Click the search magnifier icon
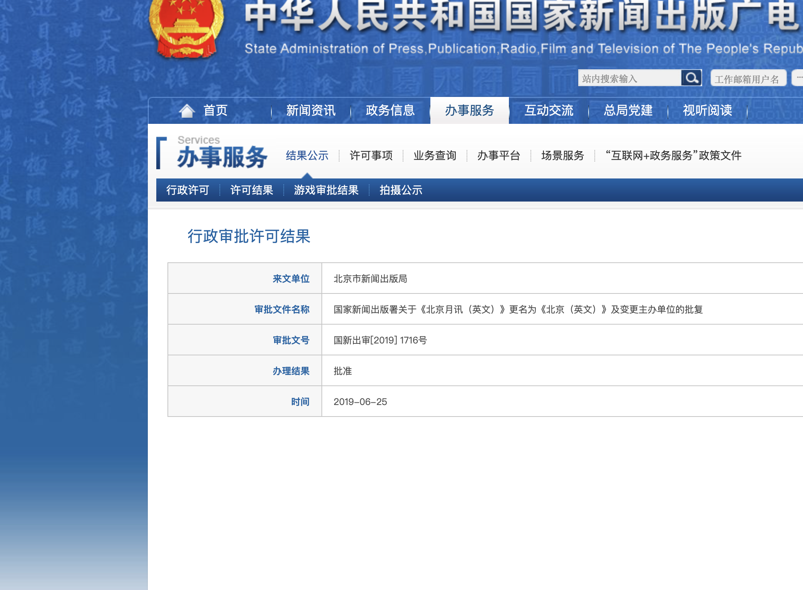The width and height of the screenshot is (803, 590). click(691, 78)
